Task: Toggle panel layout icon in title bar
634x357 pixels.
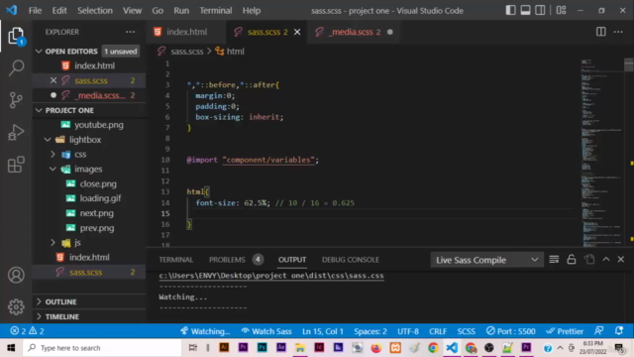Action: tap(525, 10)
